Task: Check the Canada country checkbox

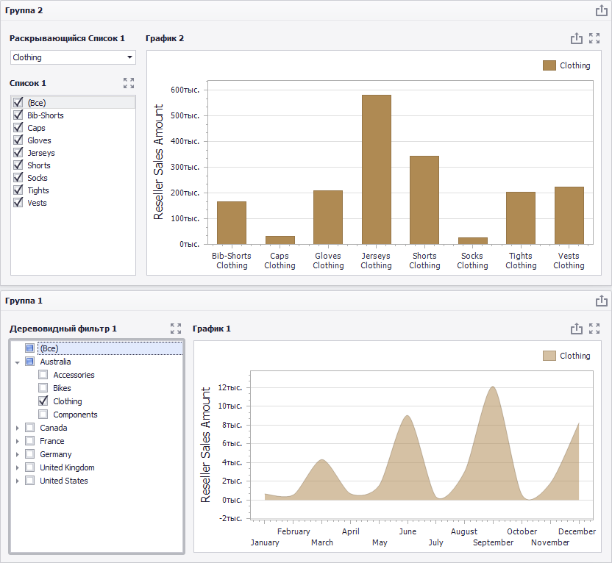Action: (29, 428)
